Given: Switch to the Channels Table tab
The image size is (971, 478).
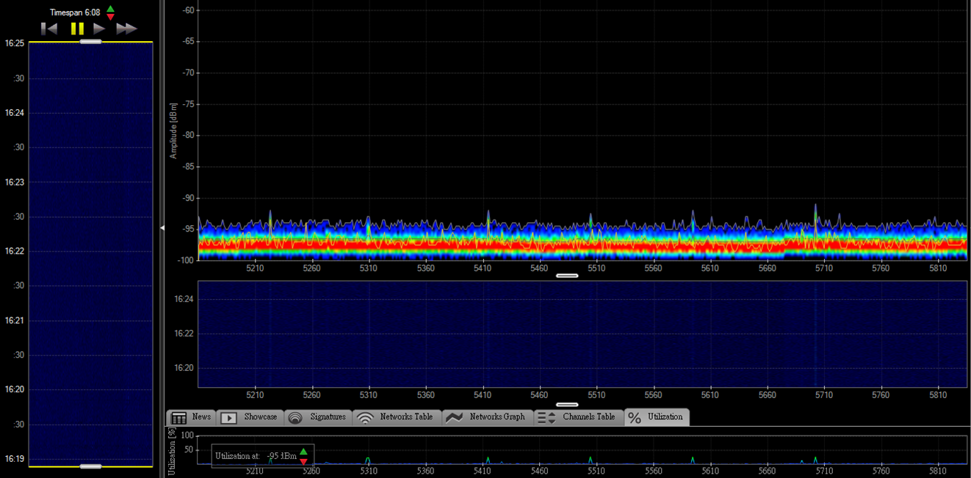Looking at the screenshot, I should pos(579,417).
